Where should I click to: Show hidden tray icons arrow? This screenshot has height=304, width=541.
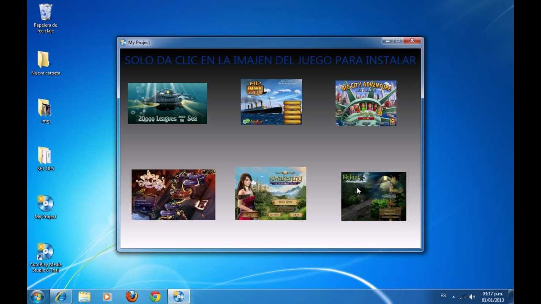tap(454, 297)
